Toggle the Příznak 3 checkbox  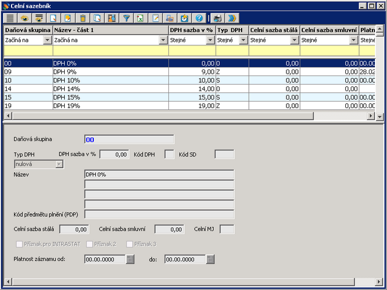click(x=130, y=244)
